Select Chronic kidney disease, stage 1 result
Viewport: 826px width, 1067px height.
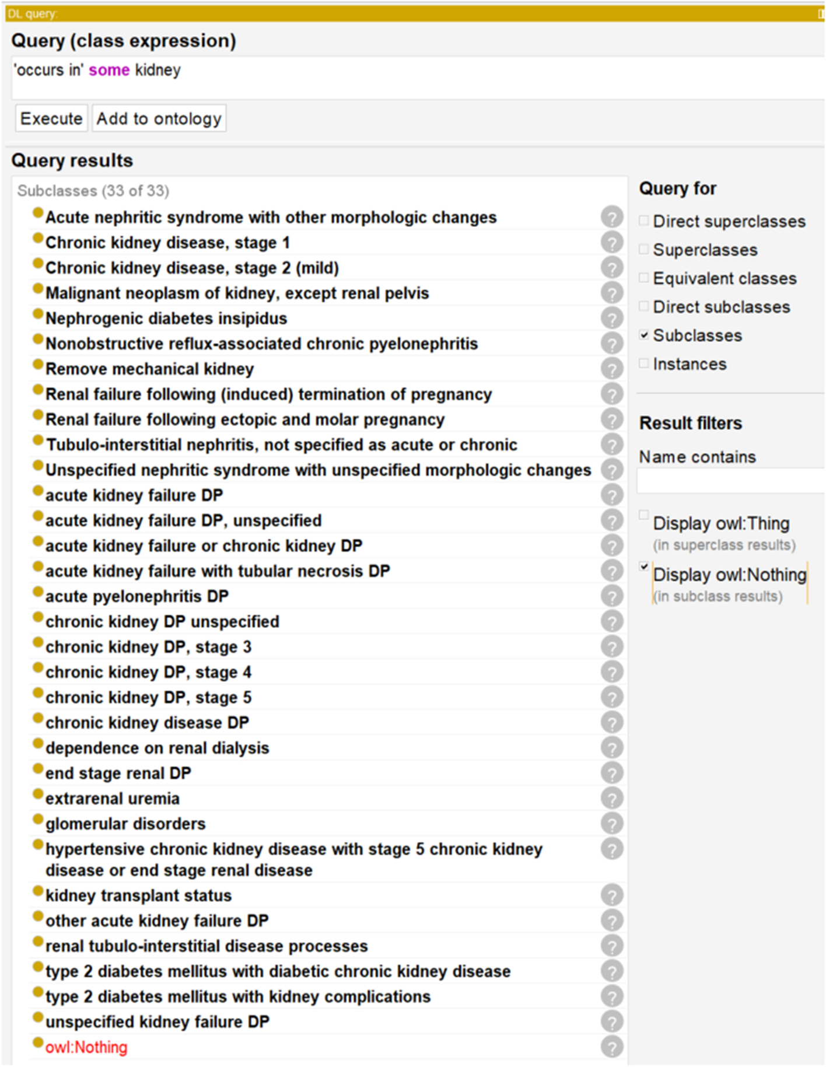click(x=167, y=242)
